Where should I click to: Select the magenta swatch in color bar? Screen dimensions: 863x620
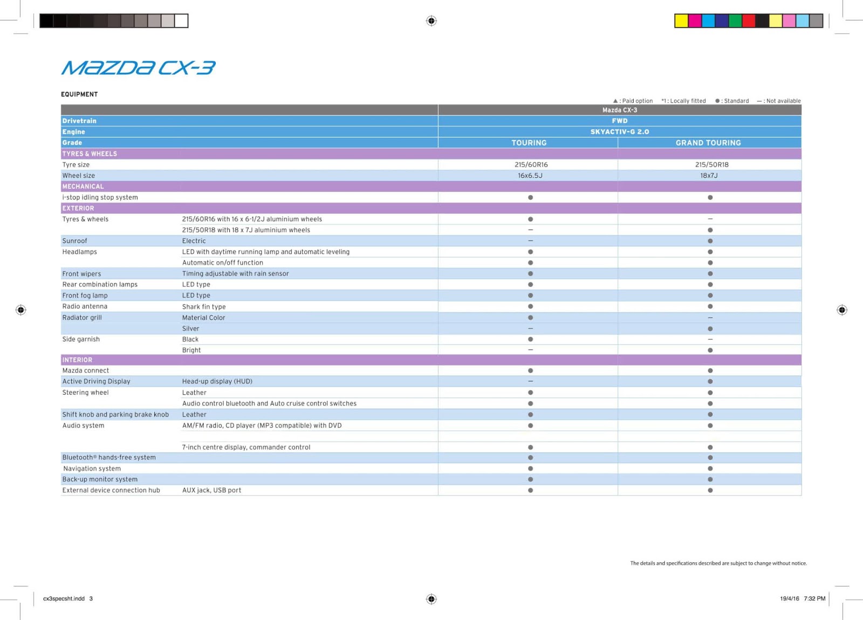[695, 21]
